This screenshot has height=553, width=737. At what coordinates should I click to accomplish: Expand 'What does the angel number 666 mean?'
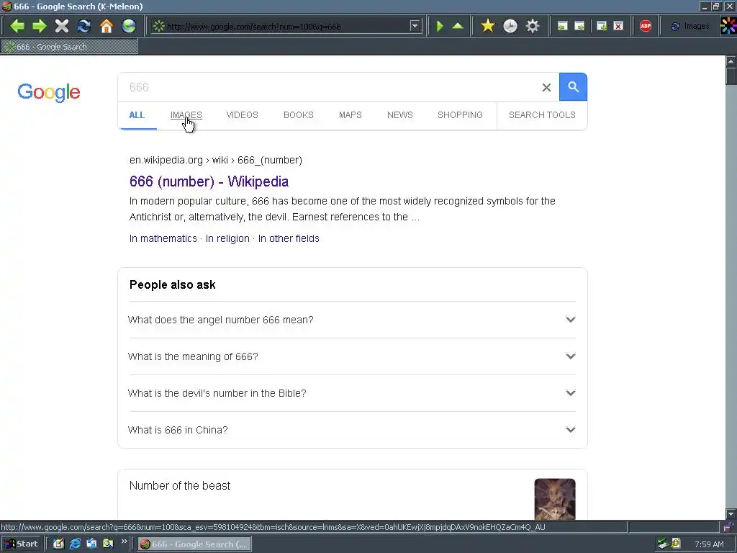[352, 320]
